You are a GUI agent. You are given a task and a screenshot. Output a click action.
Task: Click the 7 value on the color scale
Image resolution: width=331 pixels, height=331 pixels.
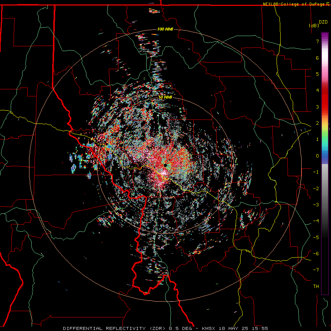click(317, 41)
